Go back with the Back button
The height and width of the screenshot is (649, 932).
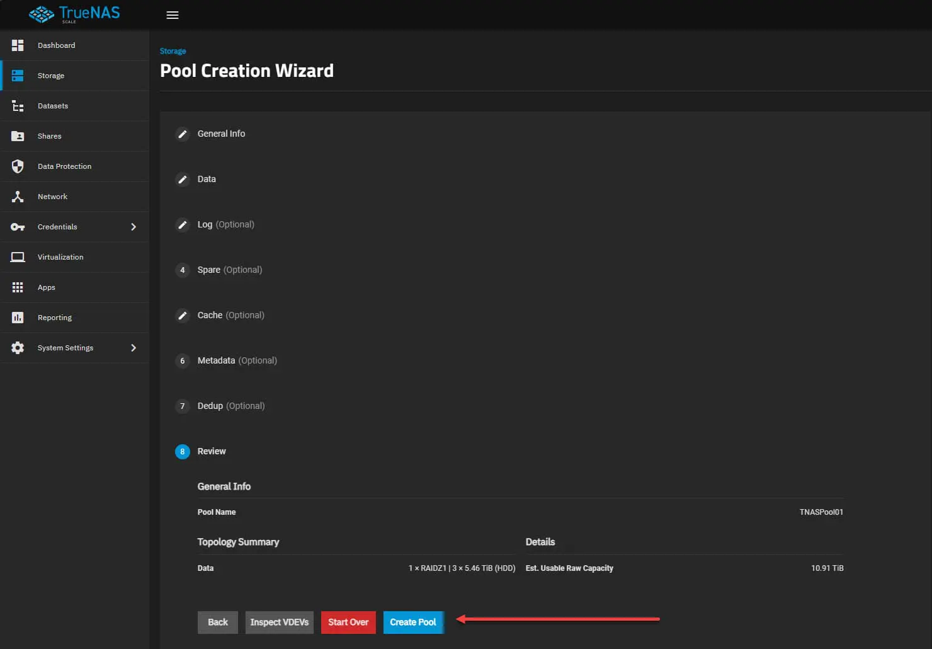pos(218,622)
